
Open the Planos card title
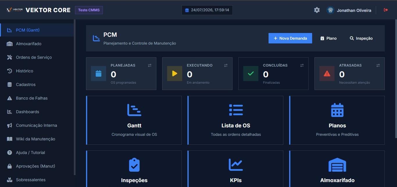(x=337, y=126)
